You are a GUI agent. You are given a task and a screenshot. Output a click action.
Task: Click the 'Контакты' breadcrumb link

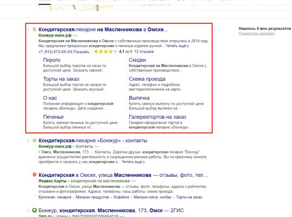click(84, 146)
